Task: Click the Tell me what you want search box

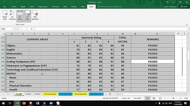Action: pos(110,6)
